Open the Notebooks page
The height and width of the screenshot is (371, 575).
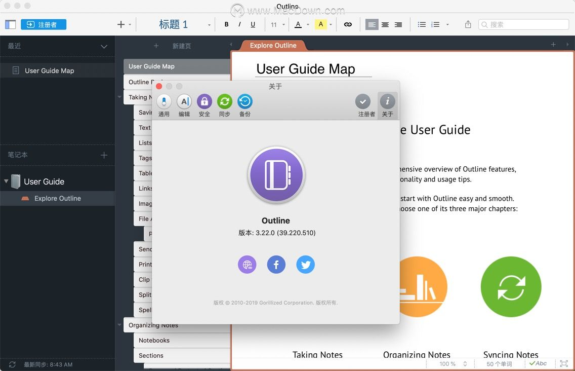[x=182, y=340]
